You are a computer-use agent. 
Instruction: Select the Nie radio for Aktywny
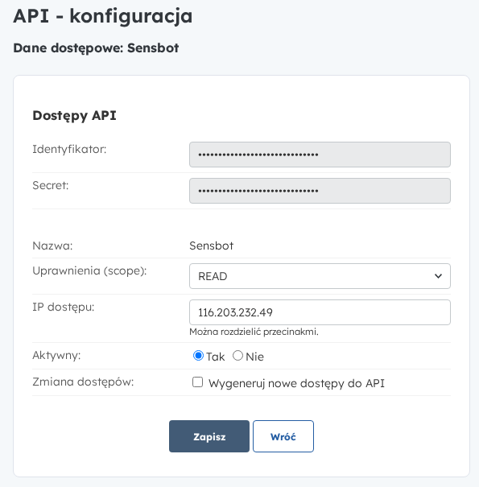tap(237, 355)
